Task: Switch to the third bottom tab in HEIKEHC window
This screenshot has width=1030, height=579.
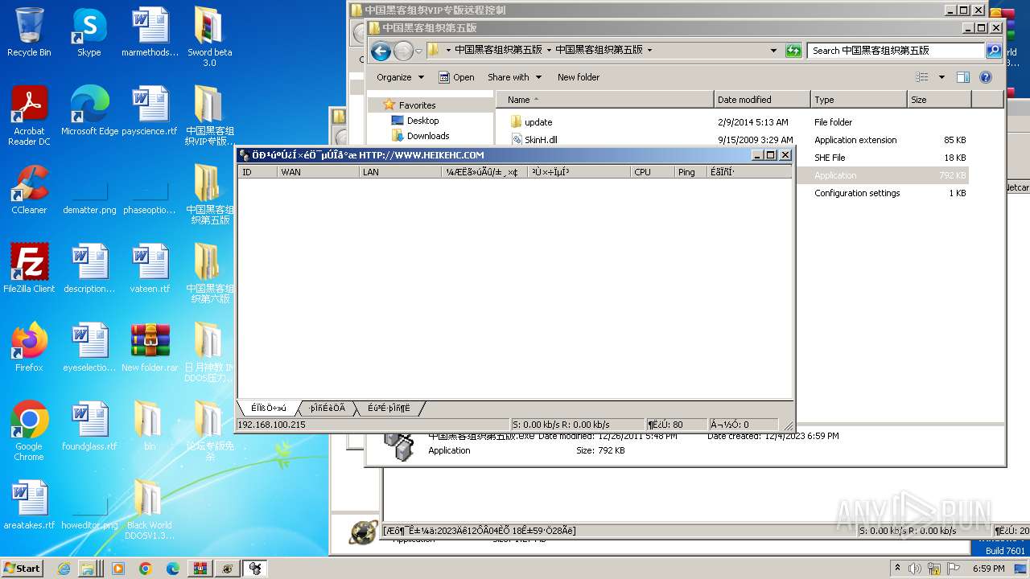Action: click(389, 409)
